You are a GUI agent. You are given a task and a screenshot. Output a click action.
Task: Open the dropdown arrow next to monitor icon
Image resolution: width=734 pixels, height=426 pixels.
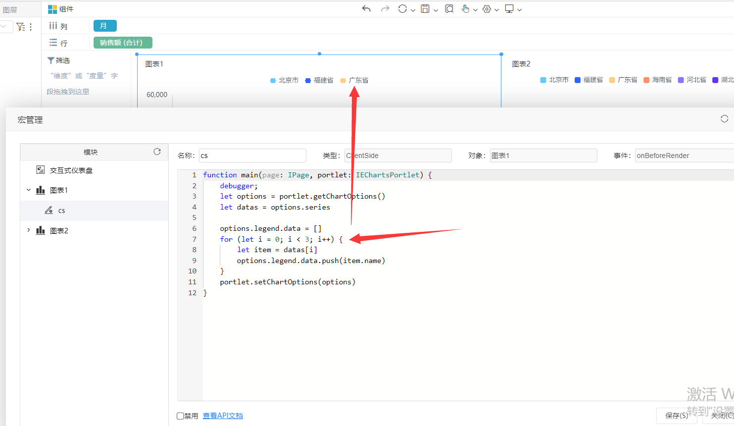(x=519, y=10)
